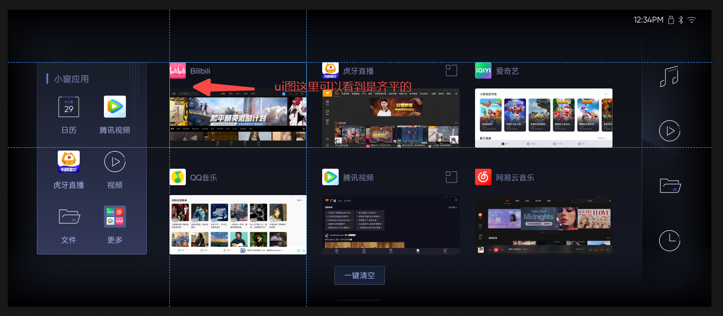Click the 小窗应用 panel heading

(71, 79)
